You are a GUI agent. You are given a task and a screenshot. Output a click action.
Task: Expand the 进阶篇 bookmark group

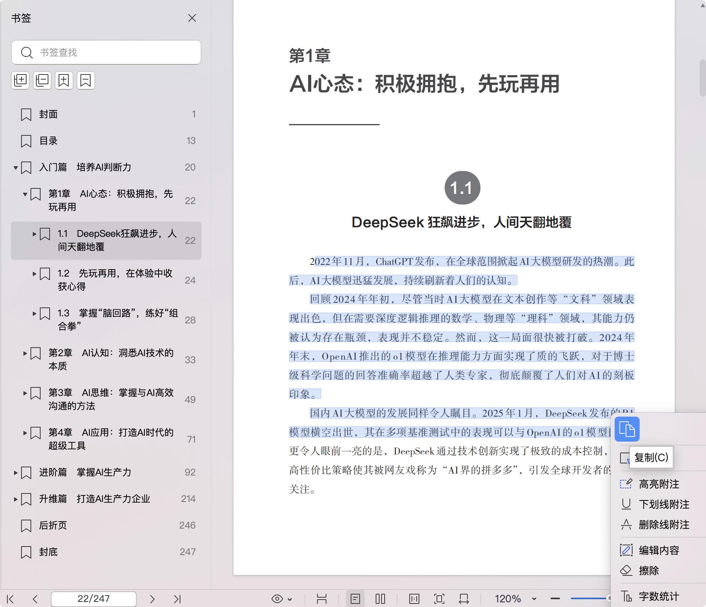(x=16, y=472)
